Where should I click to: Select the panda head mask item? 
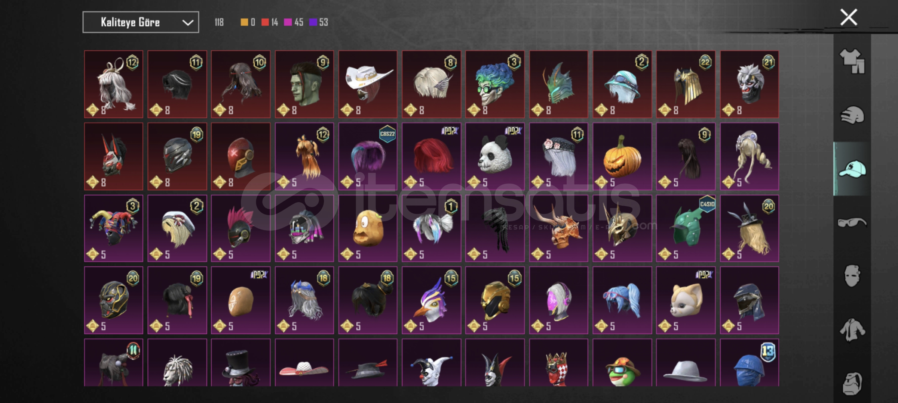(x=495, y=156)
